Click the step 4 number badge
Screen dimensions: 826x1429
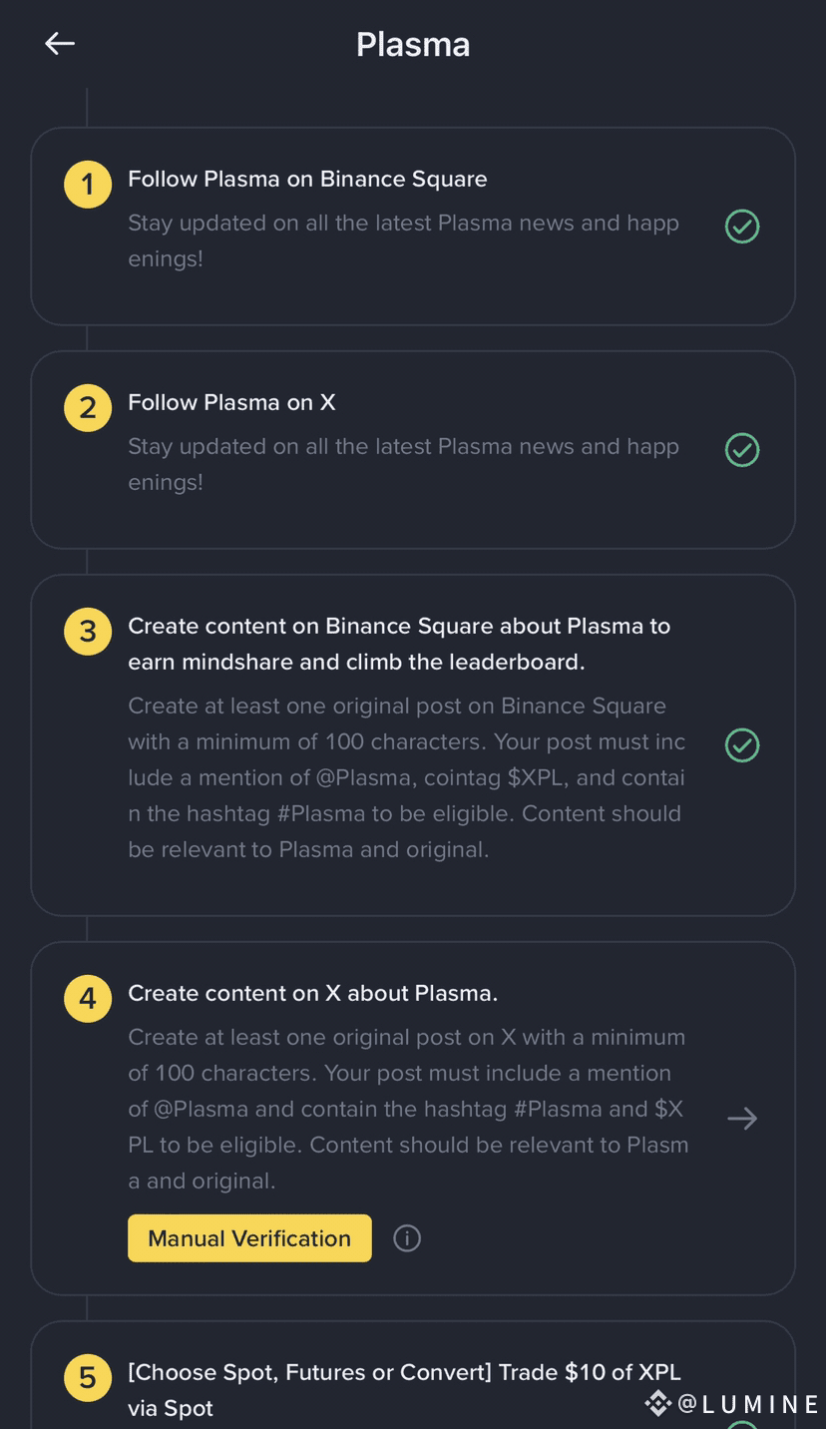(x=88, y=999)
